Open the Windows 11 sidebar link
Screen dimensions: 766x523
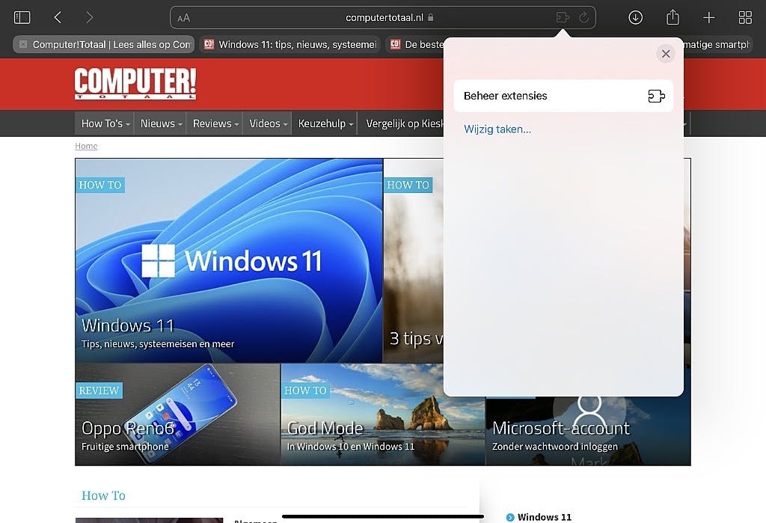tap(545, 517)
